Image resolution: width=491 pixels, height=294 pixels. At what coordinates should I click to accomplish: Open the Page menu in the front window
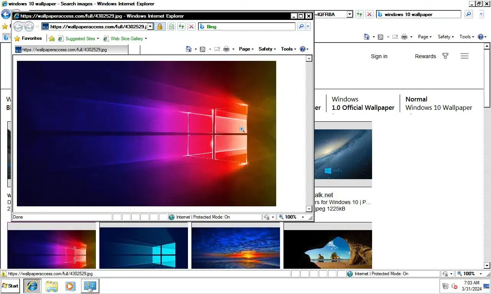tap(246, 49)
